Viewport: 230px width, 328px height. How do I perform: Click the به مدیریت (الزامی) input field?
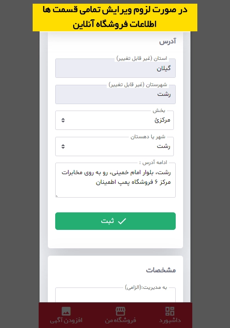coord(115,295)
